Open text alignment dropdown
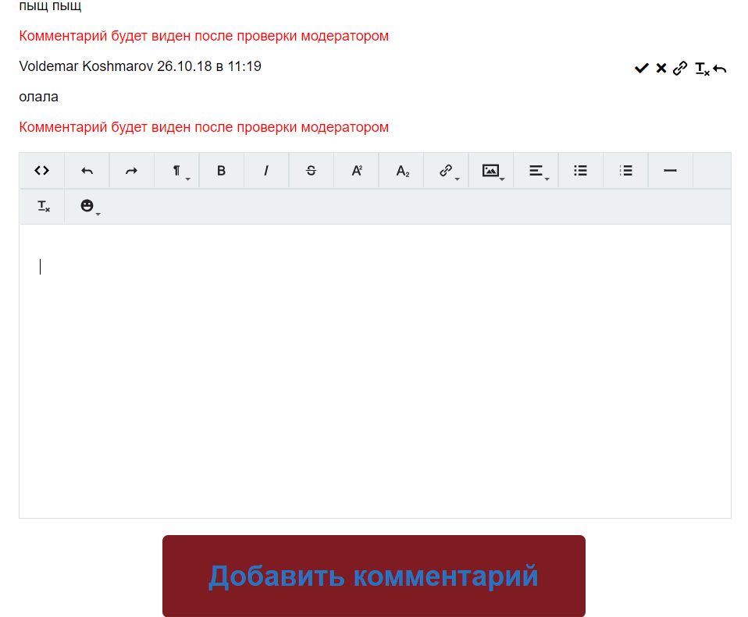748x617 pixels. [536, 171]
